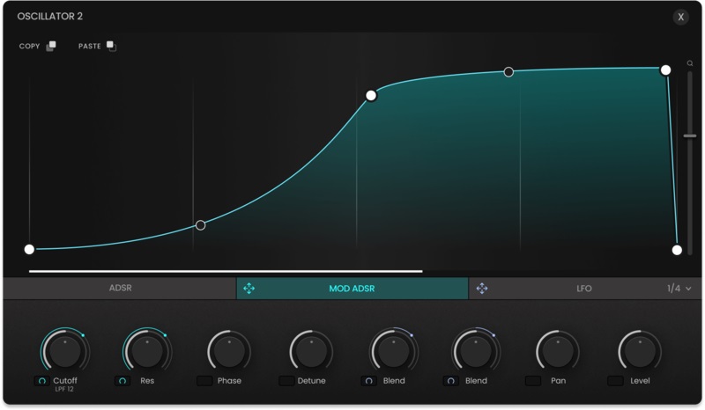Viewport: 705px width, 410px height.
Task: Enable the Level modulation slot
Action: point(615,381)
